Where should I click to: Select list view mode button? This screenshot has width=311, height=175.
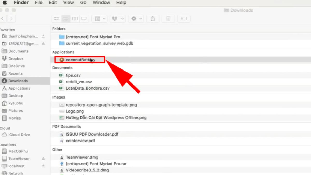coord(66,19)
